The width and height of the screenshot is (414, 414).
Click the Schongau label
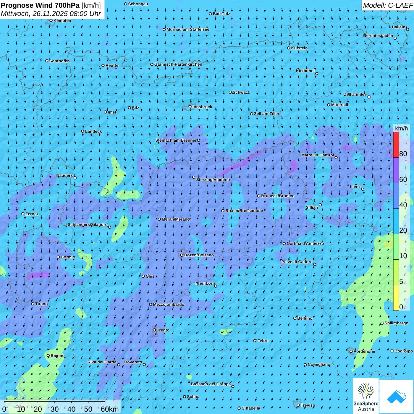pos(138,4)
